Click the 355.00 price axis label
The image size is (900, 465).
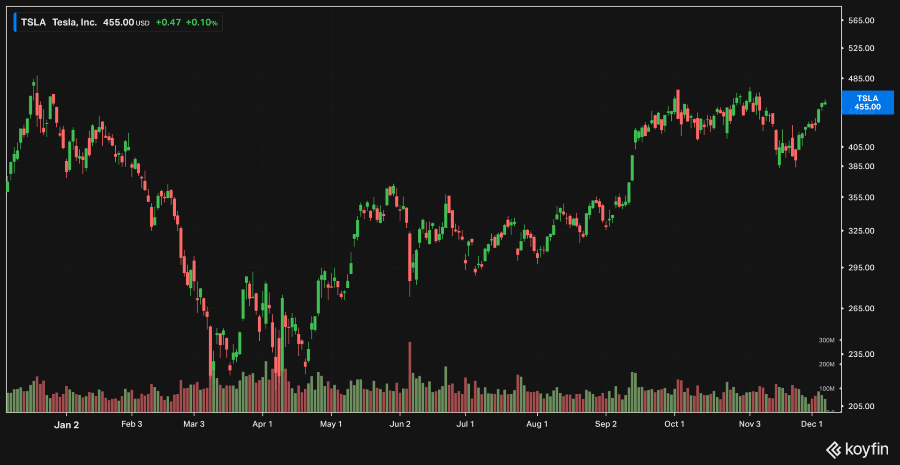click(861, 198)
